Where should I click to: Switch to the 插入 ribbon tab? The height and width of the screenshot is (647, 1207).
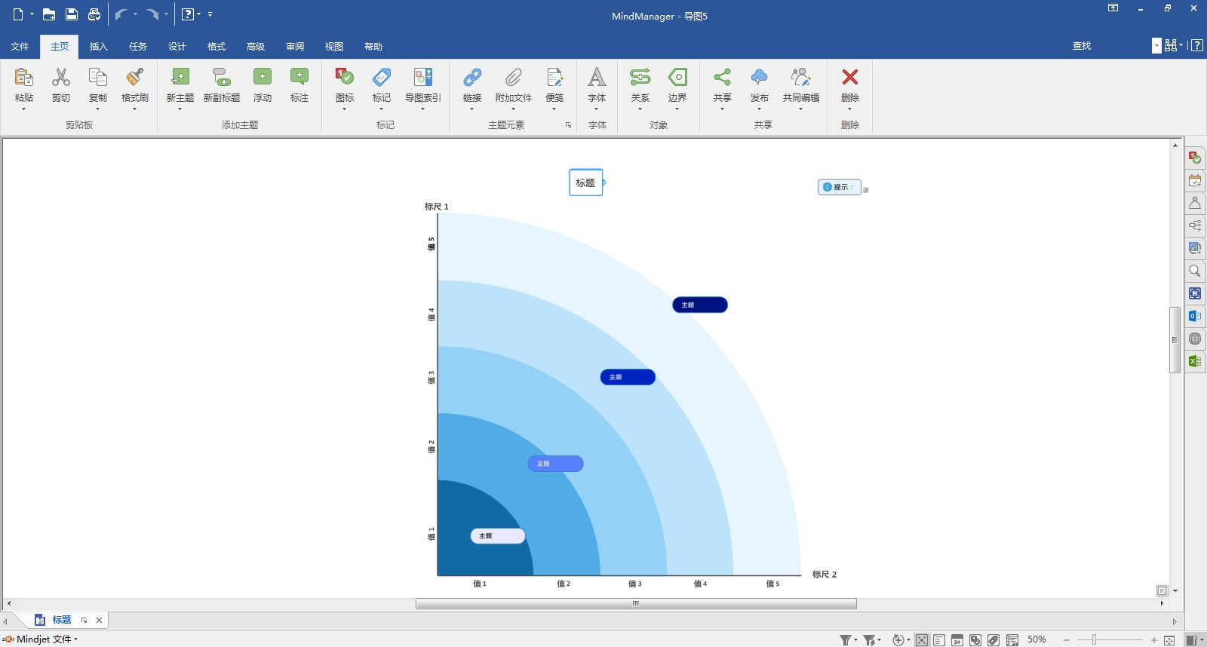coord(99,47)
